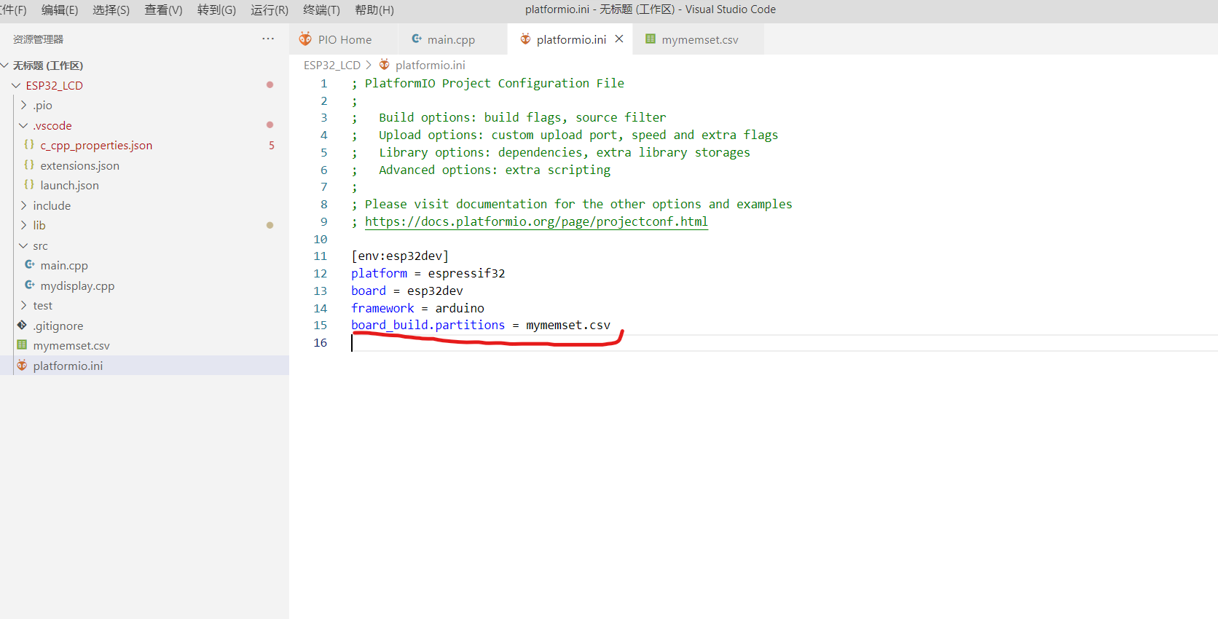This screenshot has height=619, width=1218.
Task: Click the problem count 5 badge beside c_cpp_properties.json
Action: (272, 145)
